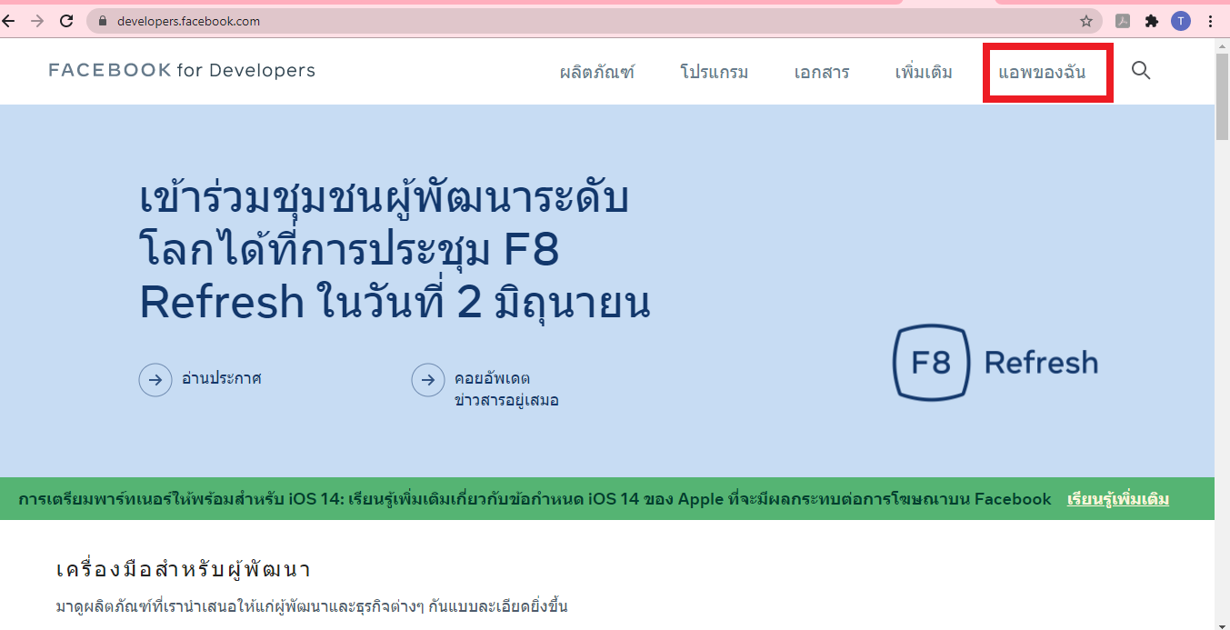Open the อ่านประกาศ link
Viewport: 1230px width, 630px height.
coord(222,378)
